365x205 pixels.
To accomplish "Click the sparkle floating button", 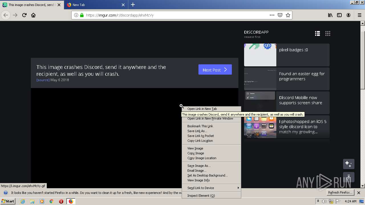I will pyautogui.click(x=348, y=164).
